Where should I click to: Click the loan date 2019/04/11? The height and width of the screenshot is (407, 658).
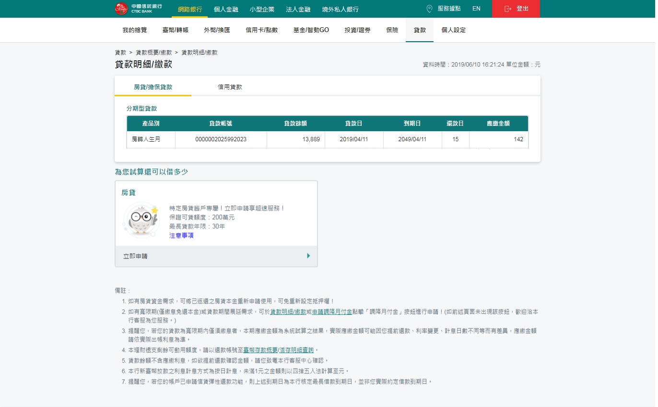click(x=354, y=139)
